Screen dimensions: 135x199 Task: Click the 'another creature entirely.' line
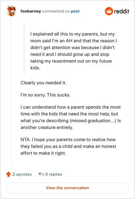coord(47,127)
